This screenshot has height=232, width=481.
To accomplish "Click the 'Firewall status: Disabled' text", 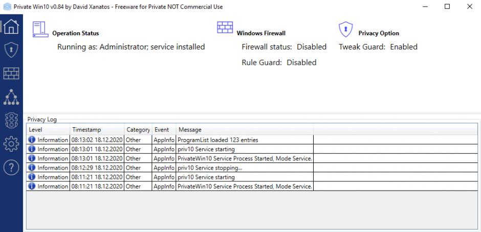I will (284, 47).
